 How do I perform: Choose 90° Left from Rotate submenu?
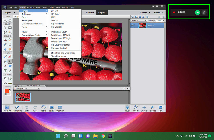(x=54, y=11)
